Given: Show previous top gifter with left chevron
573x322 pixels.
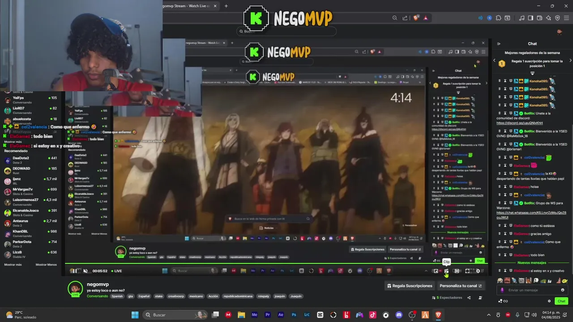Looking at the screenshot, I should click(x=494, y=60).
